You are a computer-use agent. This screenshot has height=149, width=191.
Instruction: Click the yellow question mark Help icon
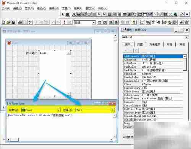coord(134,23)
